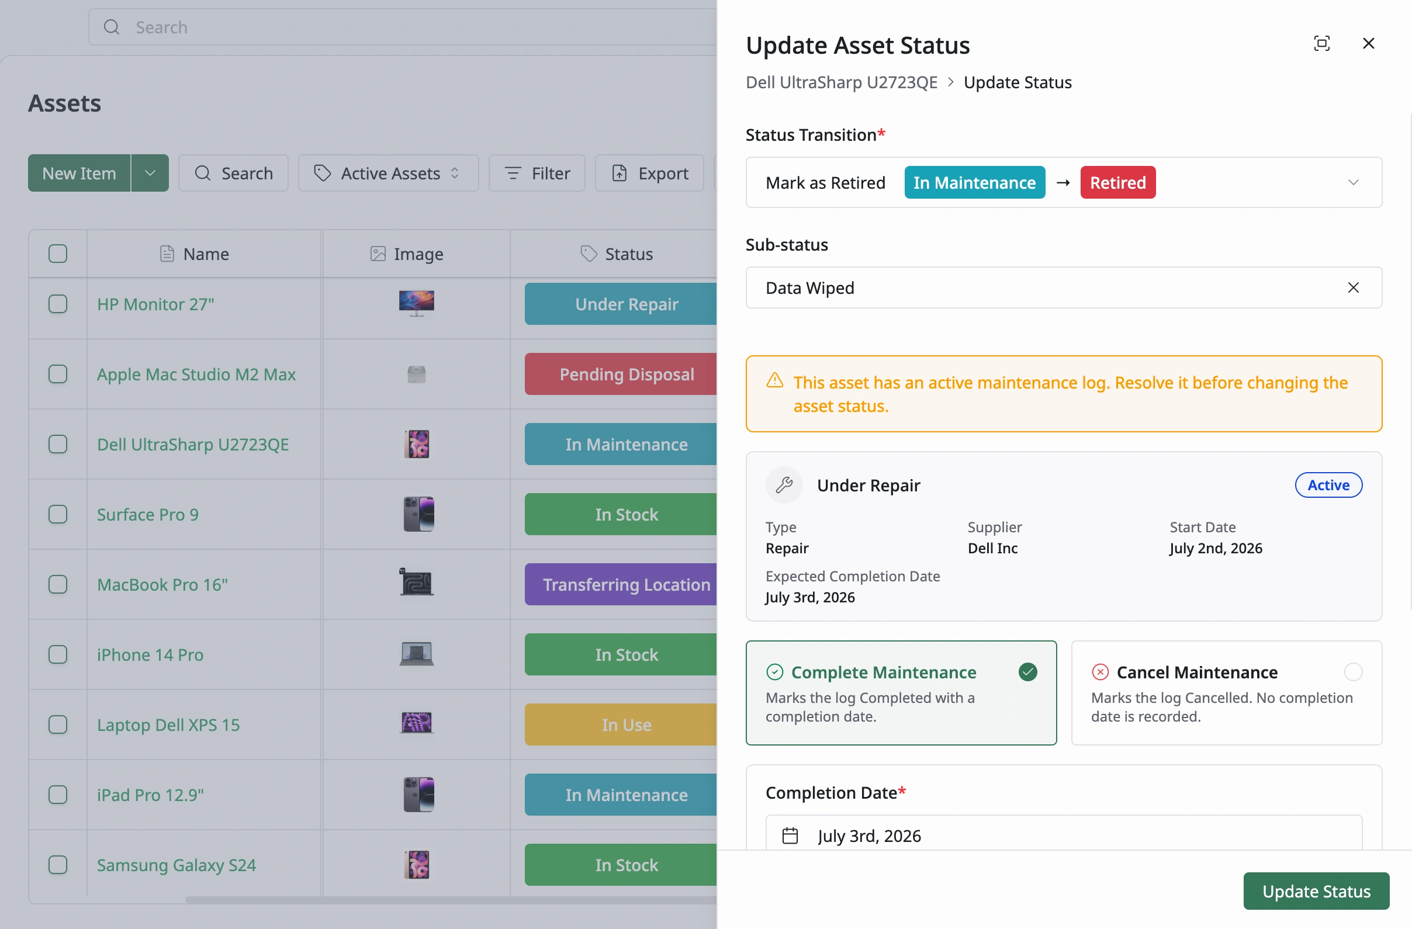The height and width of the screenshot is (929, 1412).
Task: Close the Update Asset Status panel
Action: tap(1368, 43)
